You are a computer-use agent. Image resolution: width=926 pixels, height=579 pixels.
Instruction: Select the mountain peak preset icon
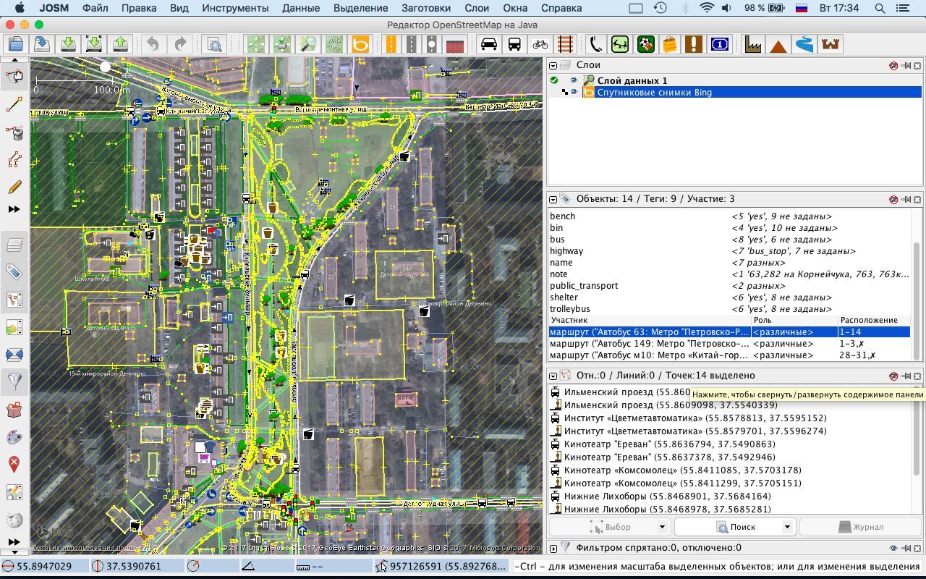778,44
